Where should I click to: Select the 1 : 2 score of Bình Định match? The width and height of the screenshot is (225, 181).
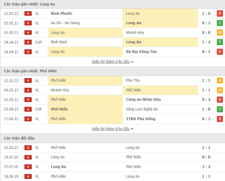pos(206,42)
